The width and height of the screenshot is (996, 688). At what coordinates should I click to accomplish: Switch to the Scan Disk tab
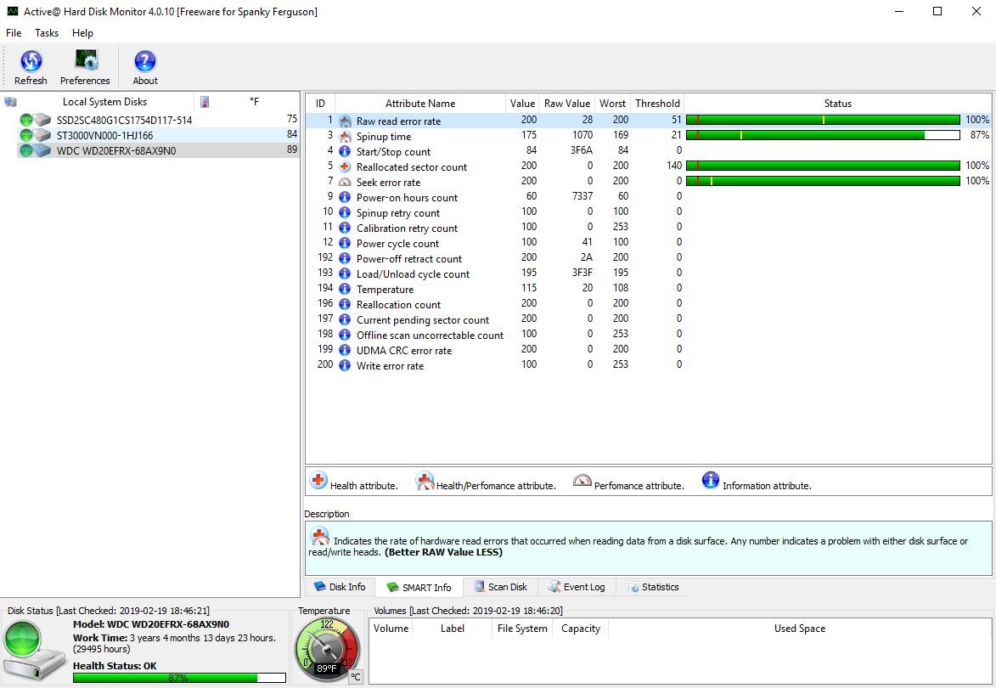pyautogui.click(x=500, y=587)
